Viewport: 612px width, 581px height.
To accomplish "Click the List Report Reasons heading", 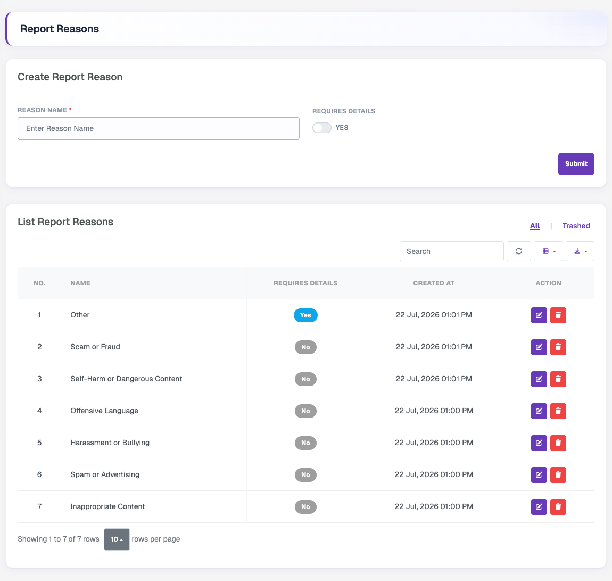I will click(x=65, y=222).
